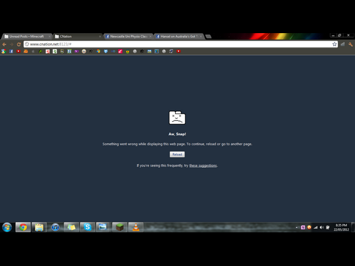Open the first YouTube bookmark icon
355x266 pixels.
18,51
